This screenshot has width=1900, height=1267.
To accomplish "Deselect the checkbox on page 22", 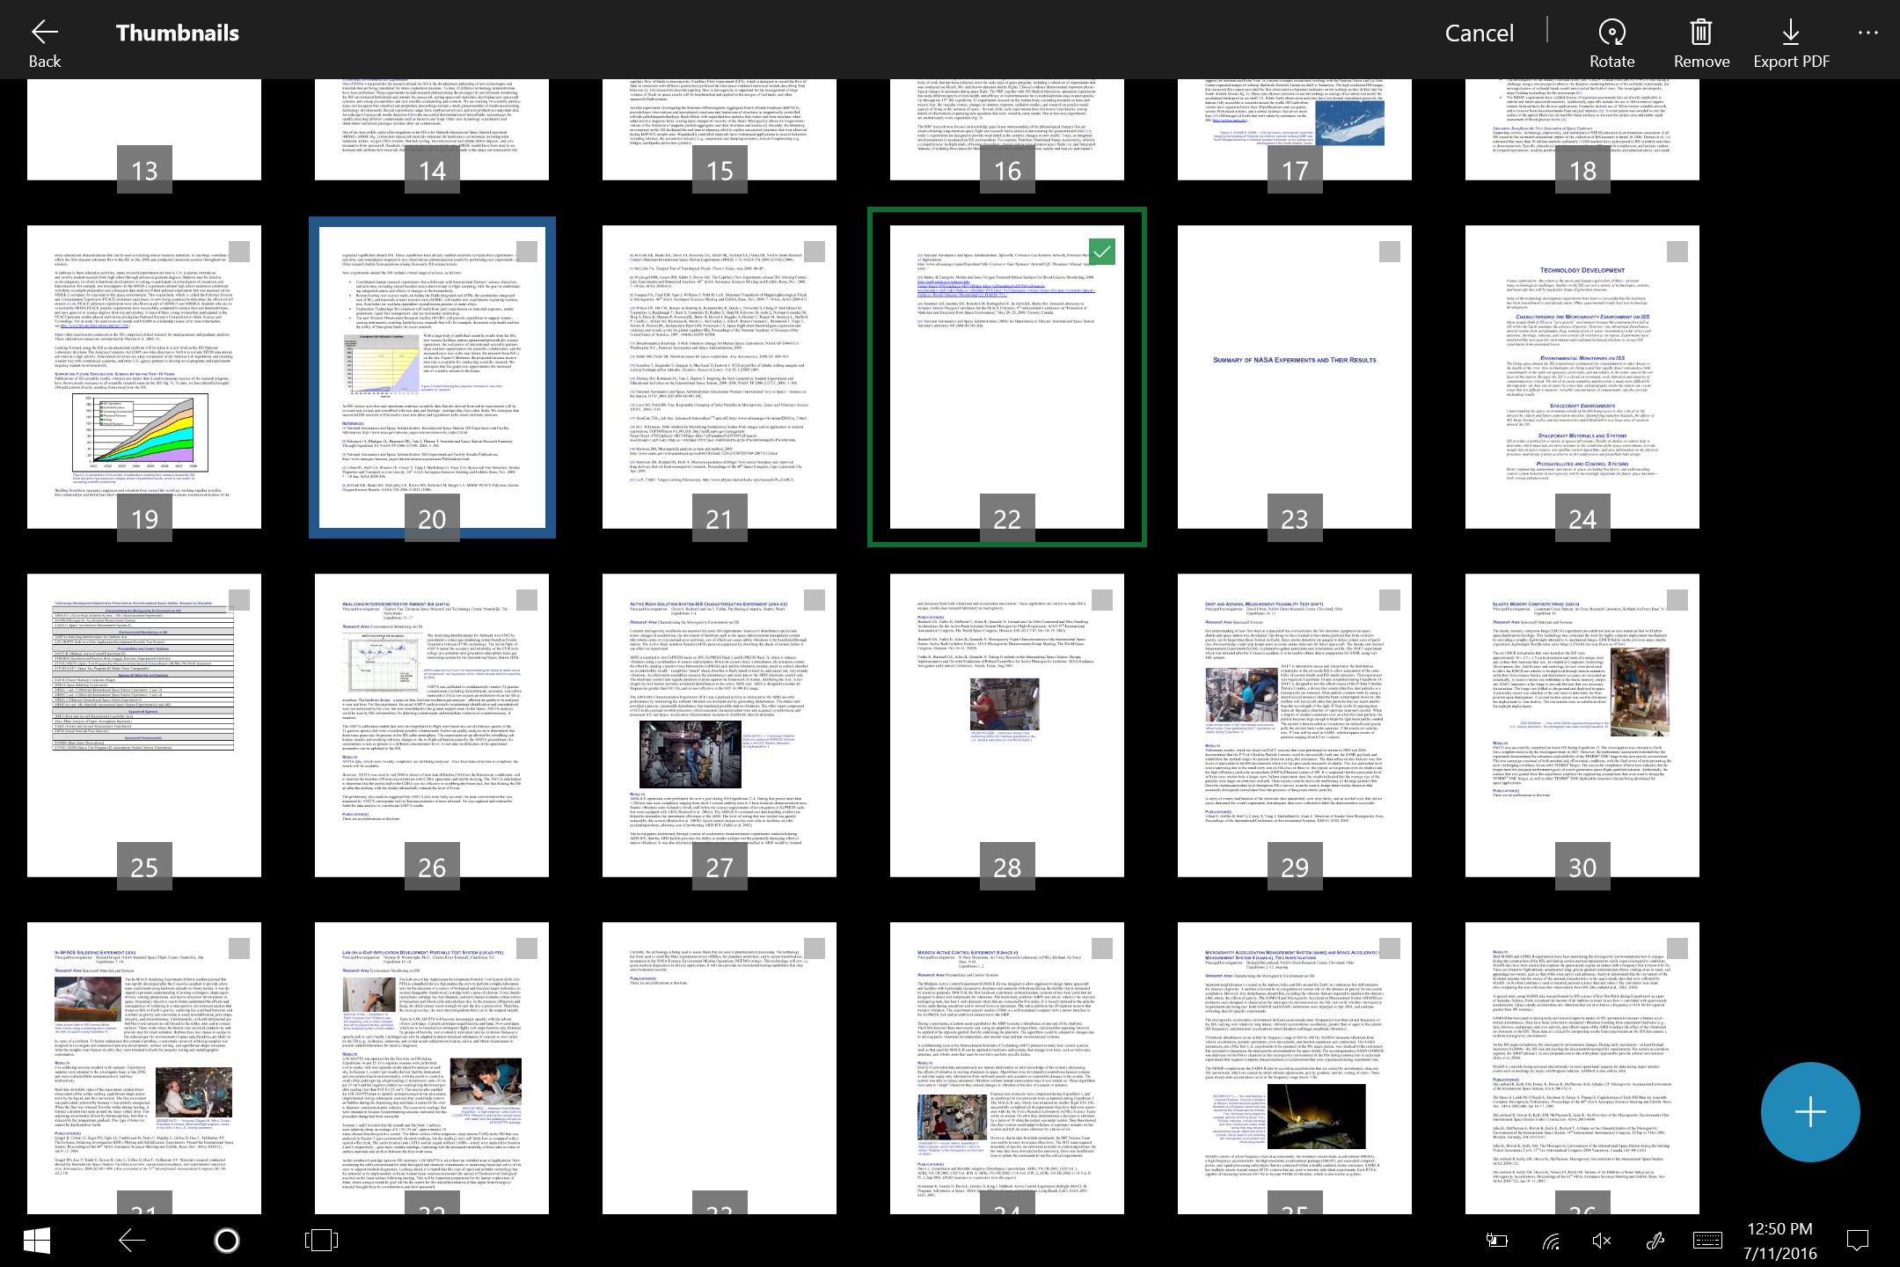I will coord(1104,252).
